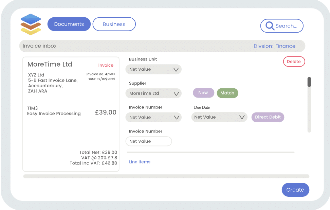Click the Delete button

pos(294,62)
